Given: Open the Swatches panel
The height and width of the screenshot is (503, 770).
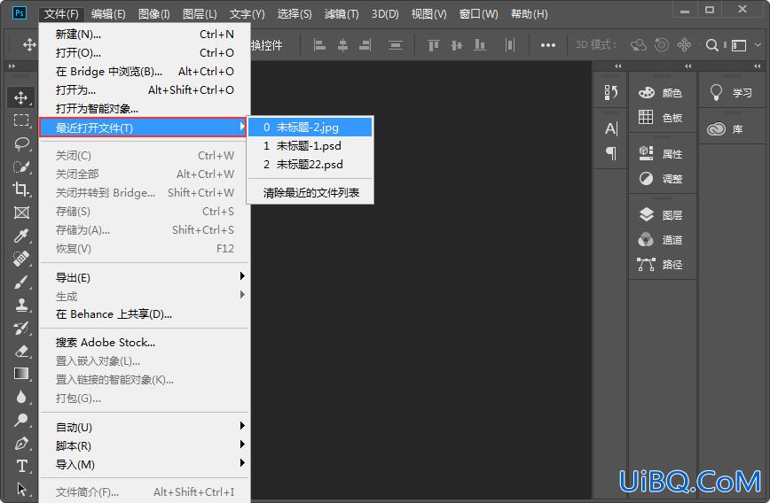Looking at the screenshot, I should [x=661, y=117].
